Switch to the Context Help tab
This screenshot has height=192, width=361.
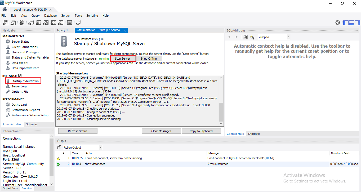tap(235, 134)
